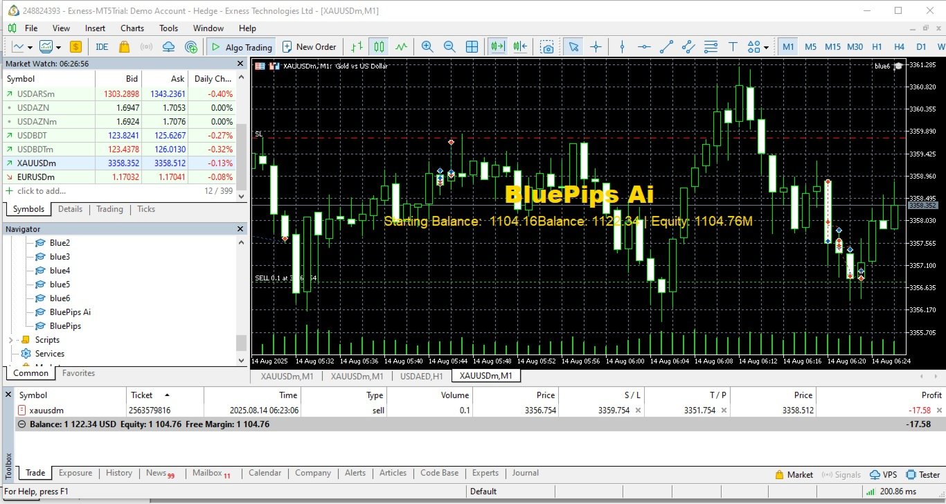This screenshot has height=504, width=946.
Task: Select the M5 timeframe
Action: coord(810,47)
